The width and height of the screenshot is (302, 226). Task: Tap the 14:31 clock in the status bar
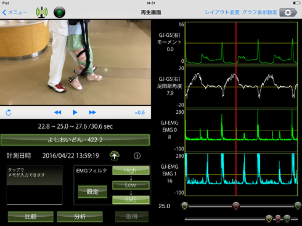[151, 3]
